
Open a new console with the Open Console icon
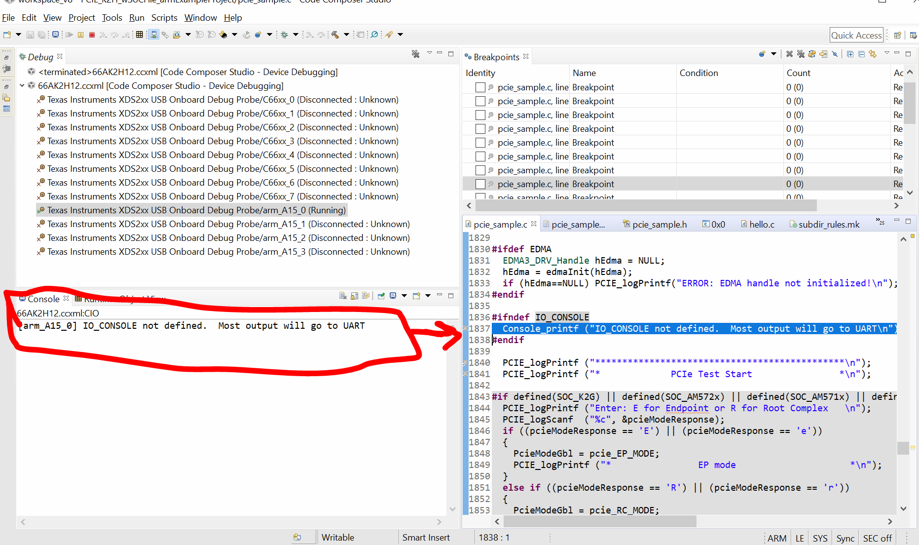[416, 296]
